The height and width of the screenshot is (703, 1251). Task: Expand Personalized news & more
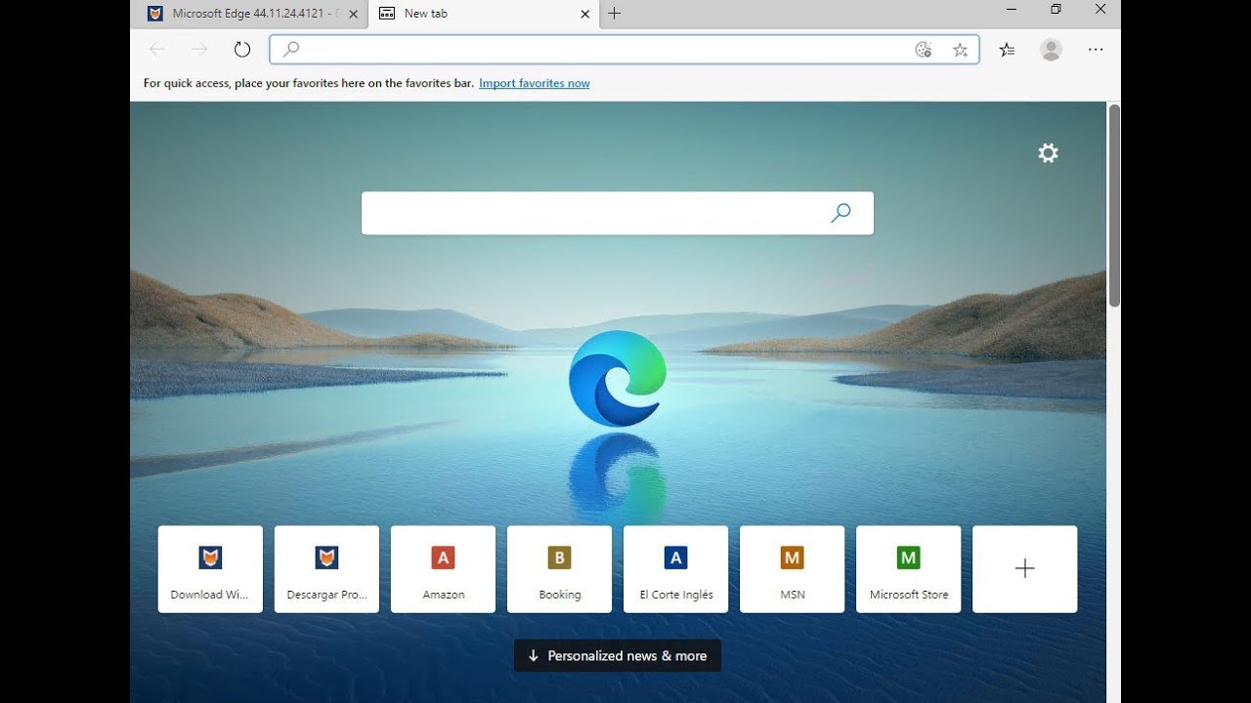point(618,656)
